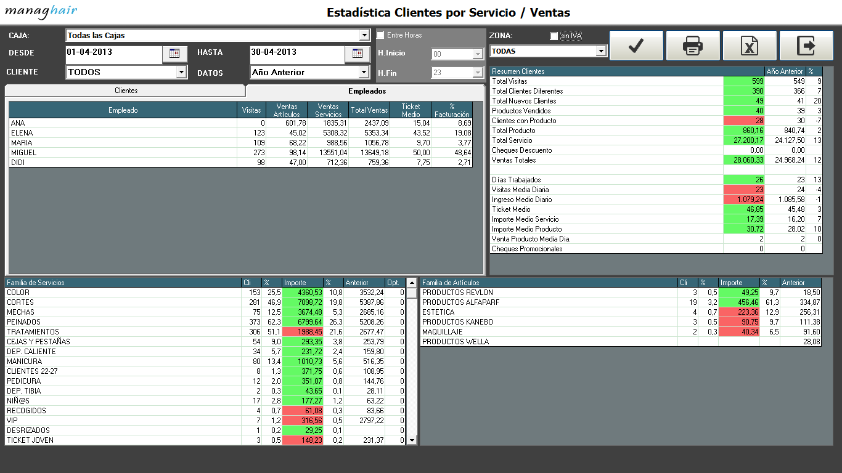The image size is (842, 473).
Task: Click the Ingreso Medio Diario row
Action: 656,200
